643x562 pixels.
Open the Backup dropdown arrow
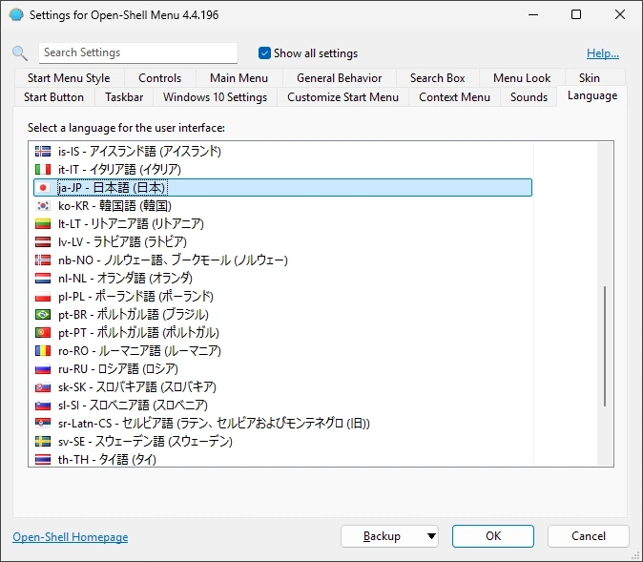[431, 536]
